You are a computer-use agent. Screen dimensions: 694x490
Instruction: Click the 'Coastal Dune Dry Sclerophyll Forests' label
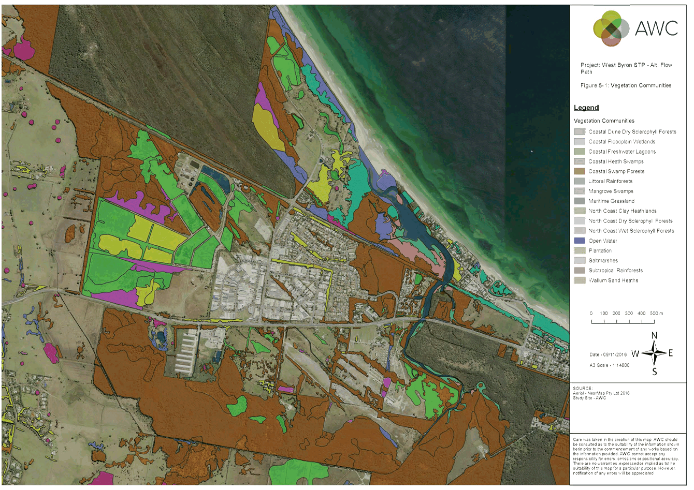click(x=632, y=131)
